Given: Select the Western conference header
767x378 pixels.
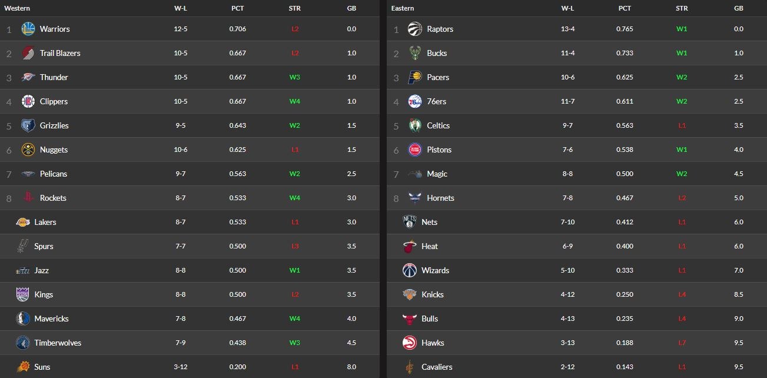Looking at the screenshot, I should point(17,8).
